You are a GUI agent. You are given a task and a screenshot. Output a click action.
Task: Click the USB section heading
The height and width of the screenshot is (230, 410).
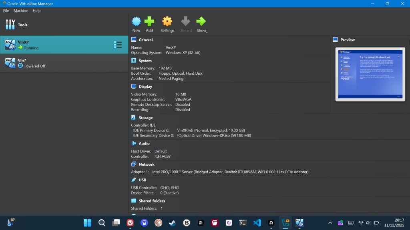pos(143,180)
